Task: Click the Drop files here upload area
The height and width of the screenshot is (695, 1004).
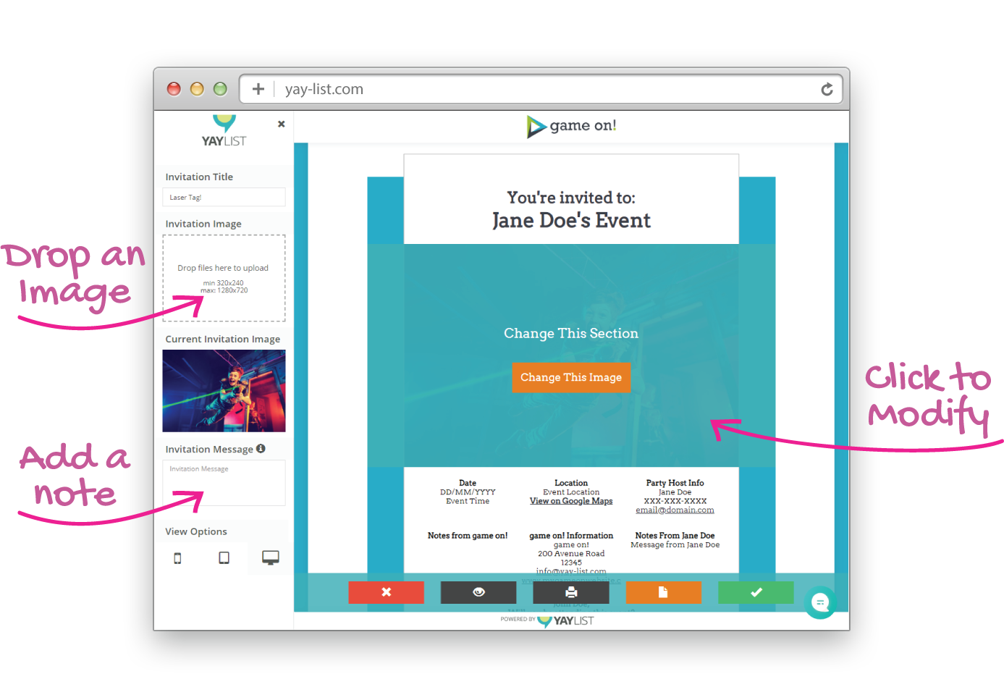Action: pos(224,278)
